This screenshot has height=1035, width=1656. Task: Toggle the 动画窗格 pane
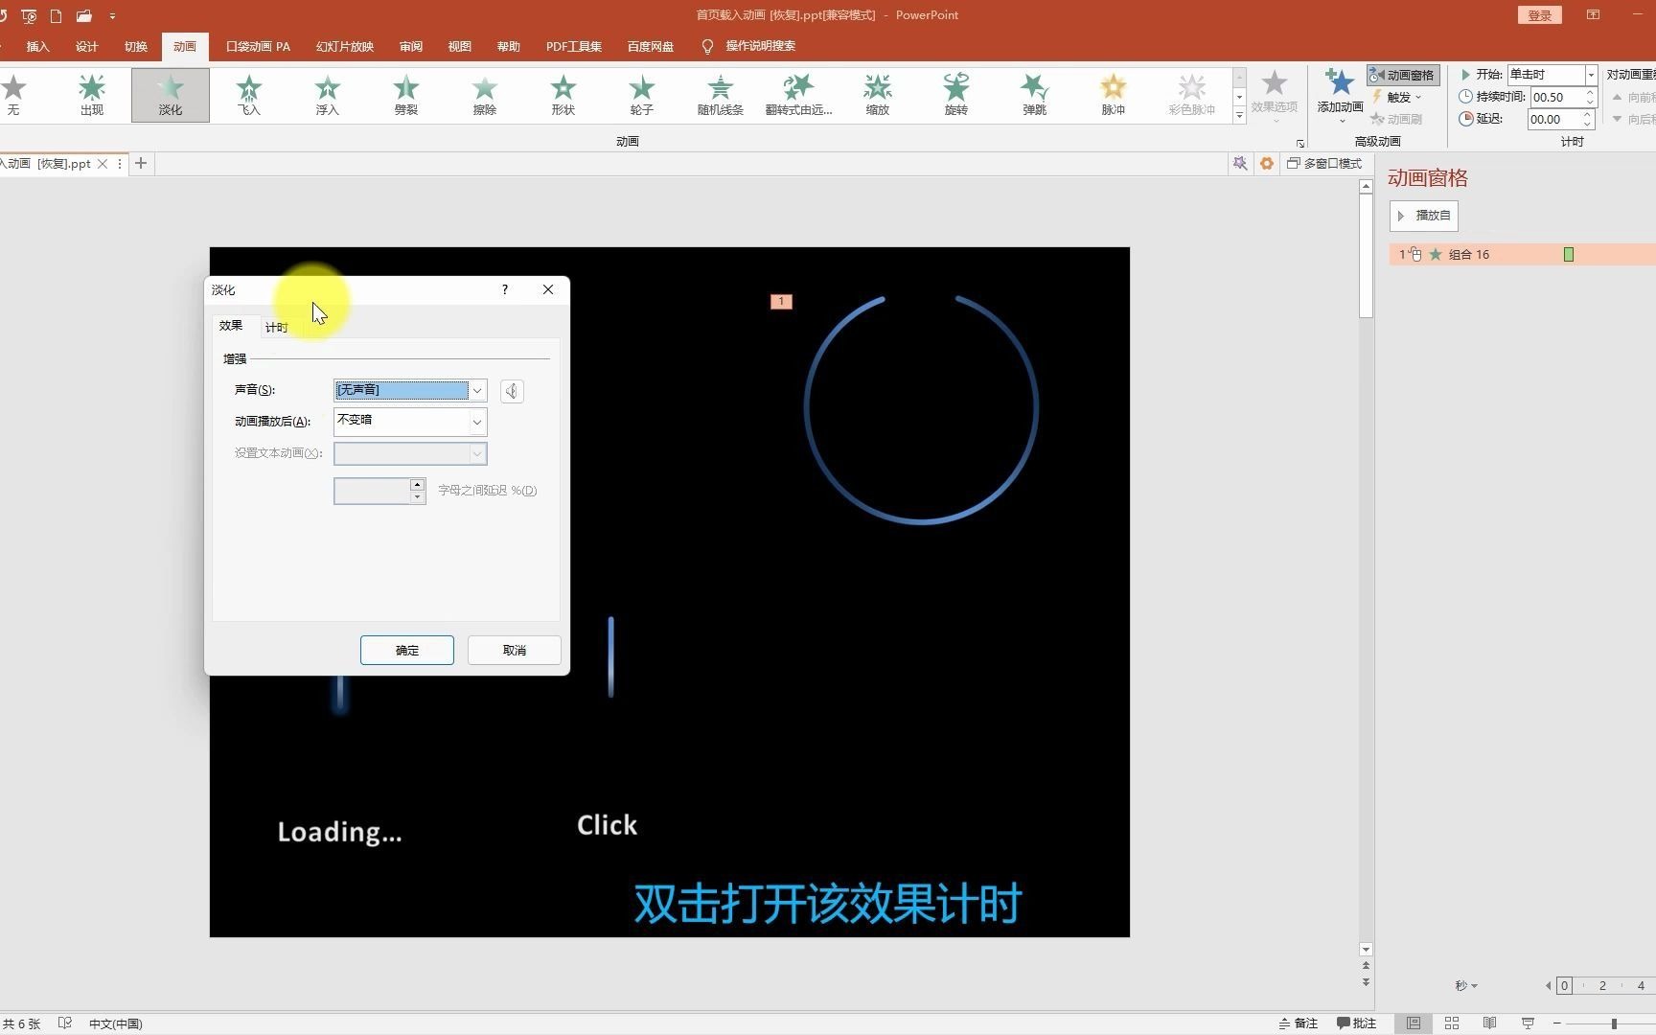1402,75
